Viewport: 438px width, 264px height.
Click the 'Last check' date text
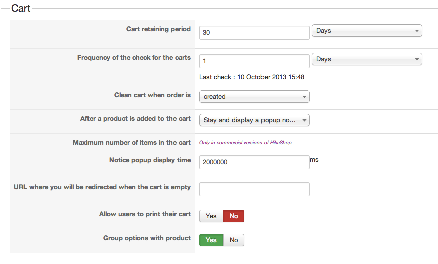251,77
